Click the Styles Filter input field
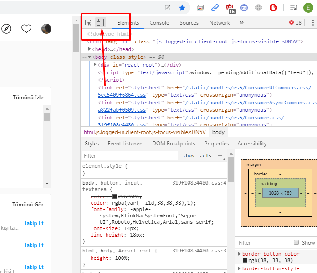The image size is (317, 273). click(x=130, y=155)
